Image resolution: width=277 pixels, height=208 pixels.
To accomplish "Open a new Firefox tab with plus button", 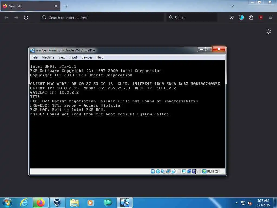I will [66, 6].
